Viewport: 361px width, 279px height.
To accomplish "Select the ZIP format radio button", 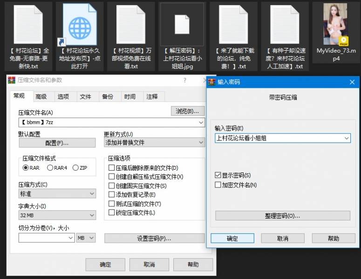I will click(75, 168).
